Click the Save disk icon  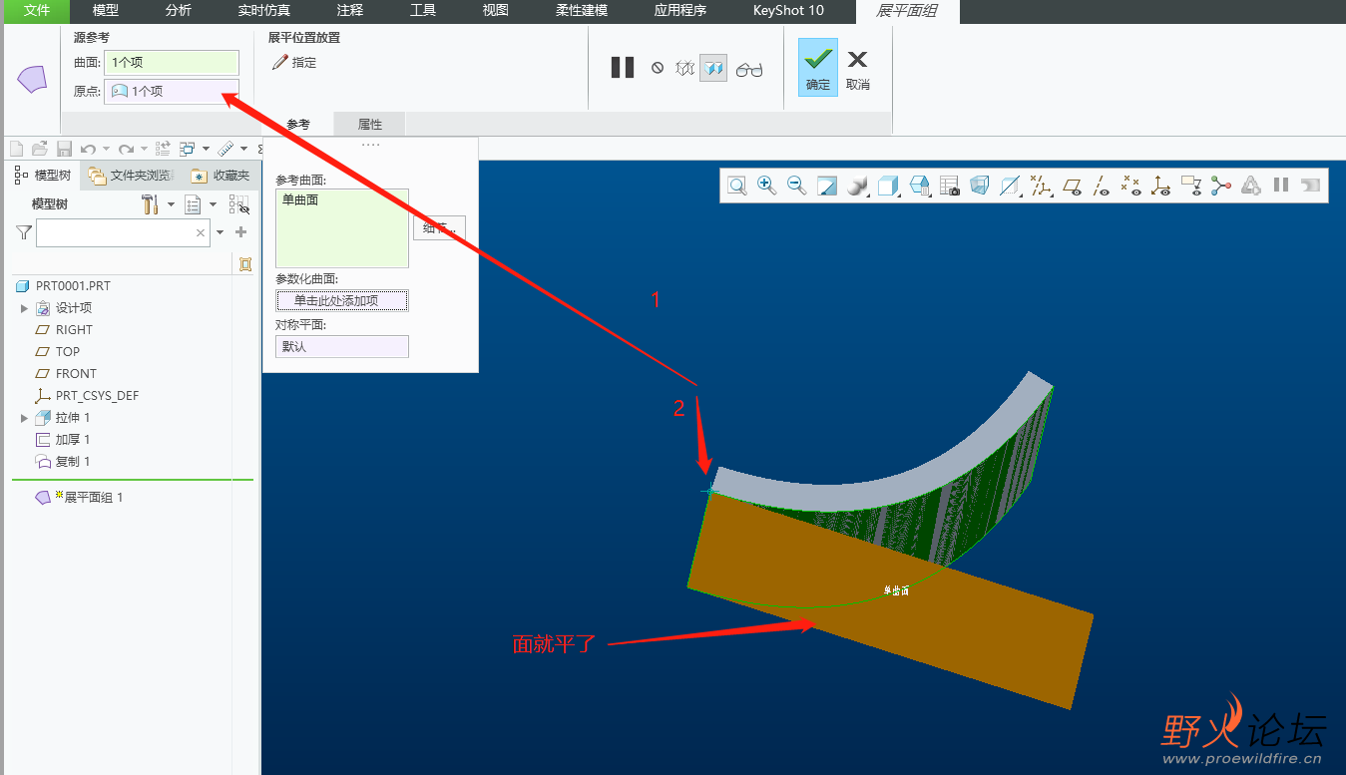coord(64,149)
